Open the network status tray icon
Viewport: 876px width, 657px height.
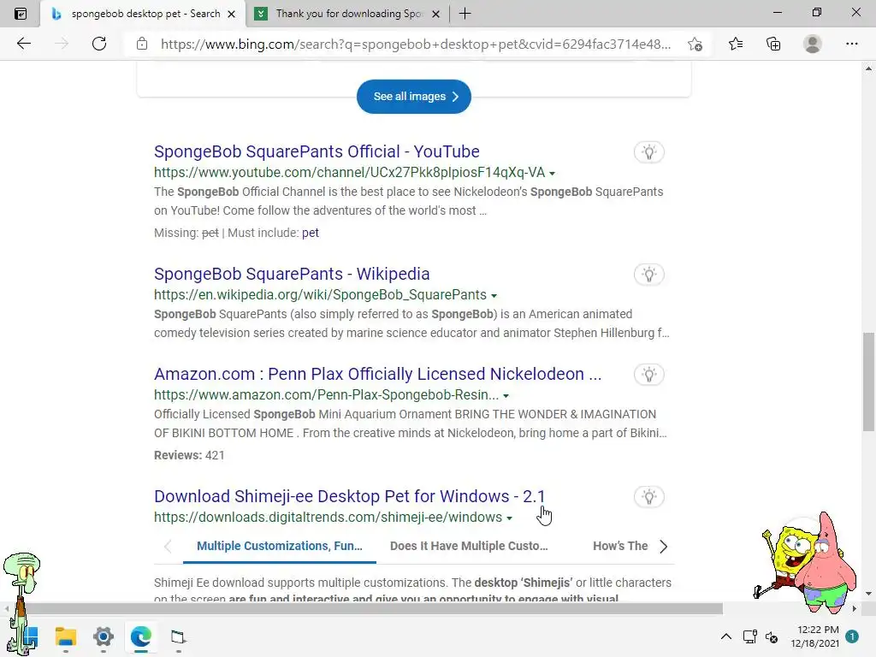749,636
